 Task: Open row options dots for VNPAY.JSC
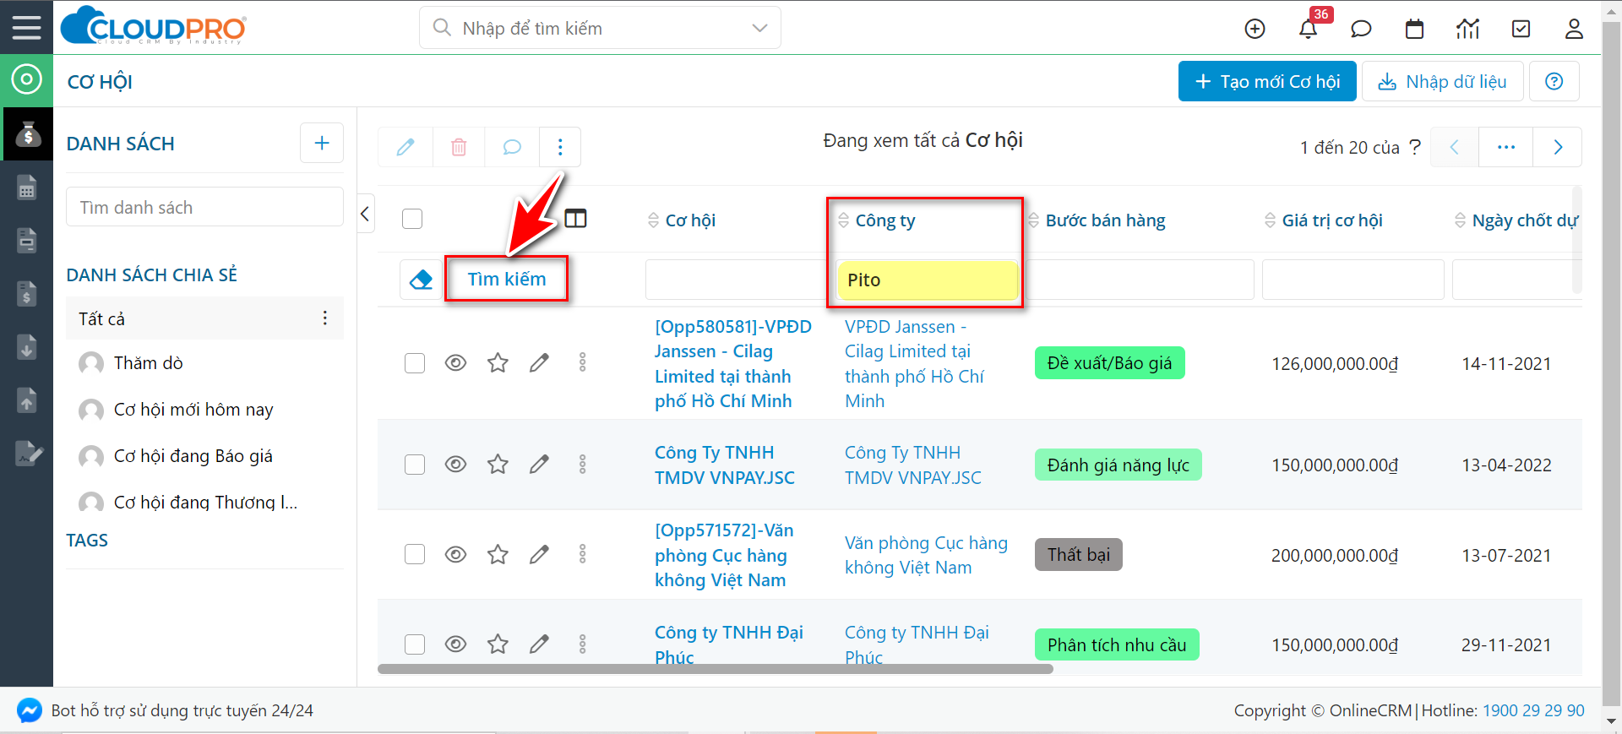tap(582, 465)
